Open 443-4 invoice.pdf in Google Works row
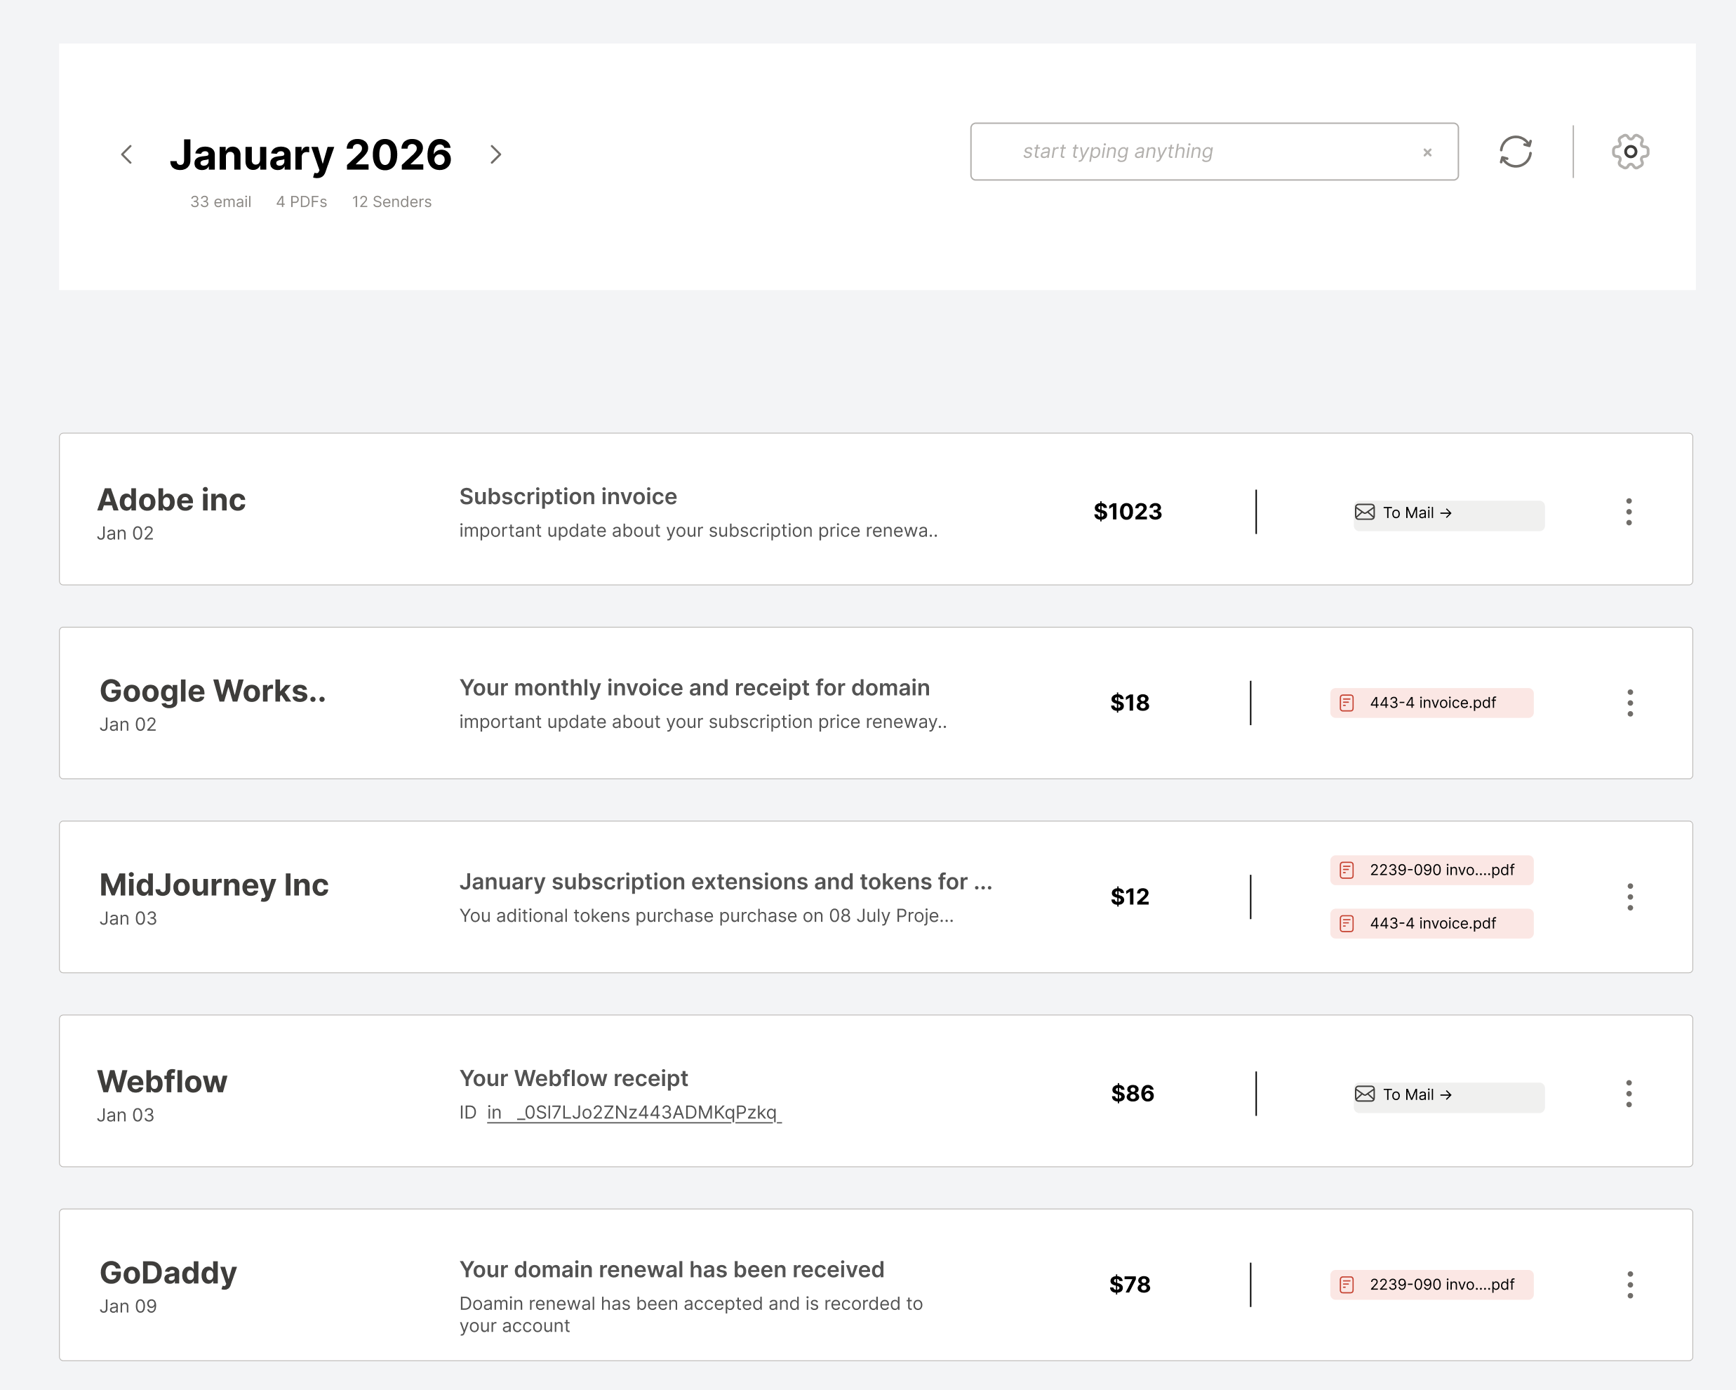 pyautogui.click(x=1431, y=703)
